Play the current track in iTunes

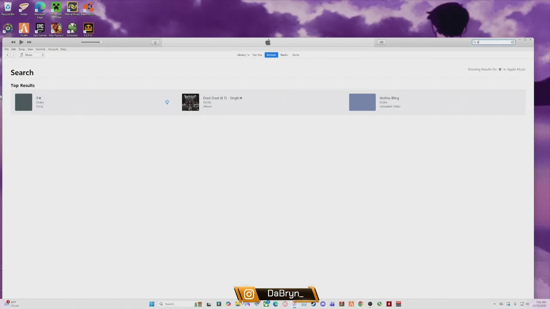pyautogui.click(x=21, y=42)
